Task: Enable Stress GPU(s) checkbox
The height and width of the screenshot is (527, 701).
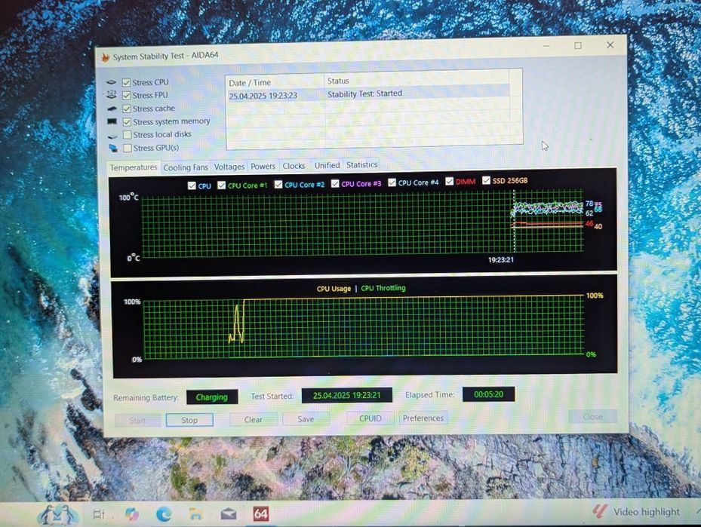Action: pos(128,148)
